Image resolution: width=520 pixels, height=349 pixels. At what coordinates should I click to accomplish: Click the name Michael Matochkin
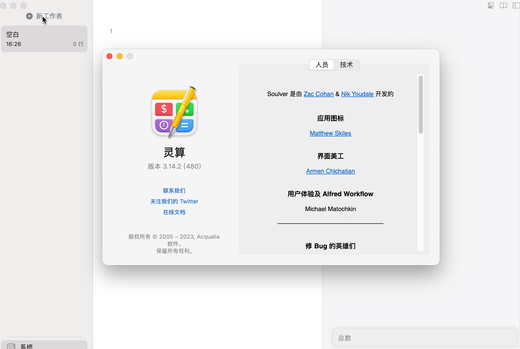point(330,209)
